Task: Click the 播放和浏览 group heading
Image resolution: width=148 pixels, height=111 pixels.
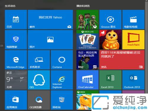Action: (83, 6)
